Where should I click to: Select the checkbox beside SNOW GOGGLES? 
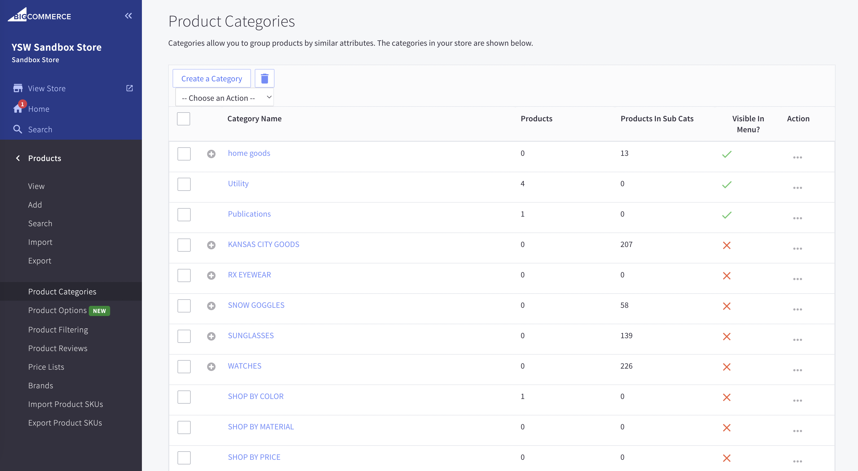tap(184, 306)
